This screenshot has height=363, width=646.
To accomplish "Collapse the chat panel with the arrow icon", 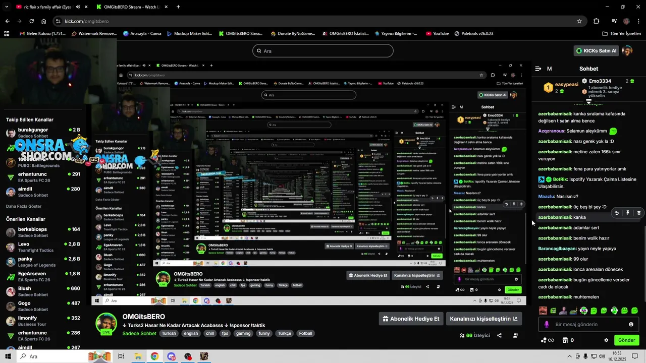I will [538, 69].
